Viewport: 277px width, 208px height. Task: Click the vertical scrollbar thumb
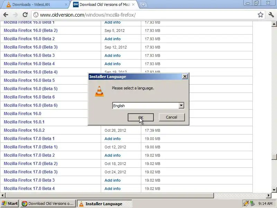(x=274, y=157)
